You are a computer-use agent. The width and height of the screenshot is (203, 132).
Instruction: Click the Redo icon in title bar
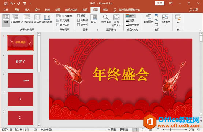(x=19, y=3)
